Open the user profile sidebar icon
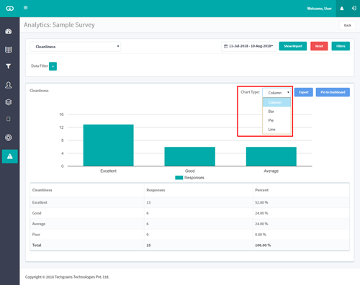This screenshot has height=285, width=360. 9,85
